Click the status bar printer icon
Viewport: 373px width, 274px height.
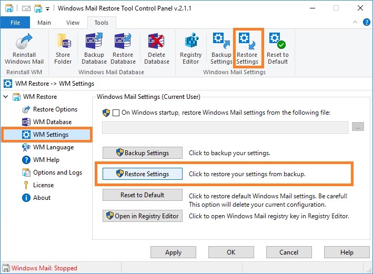[6, 268]
